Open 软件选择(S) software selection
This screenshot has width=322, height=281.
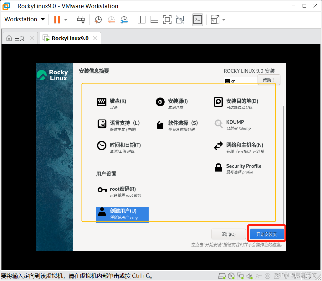(177, 125)
